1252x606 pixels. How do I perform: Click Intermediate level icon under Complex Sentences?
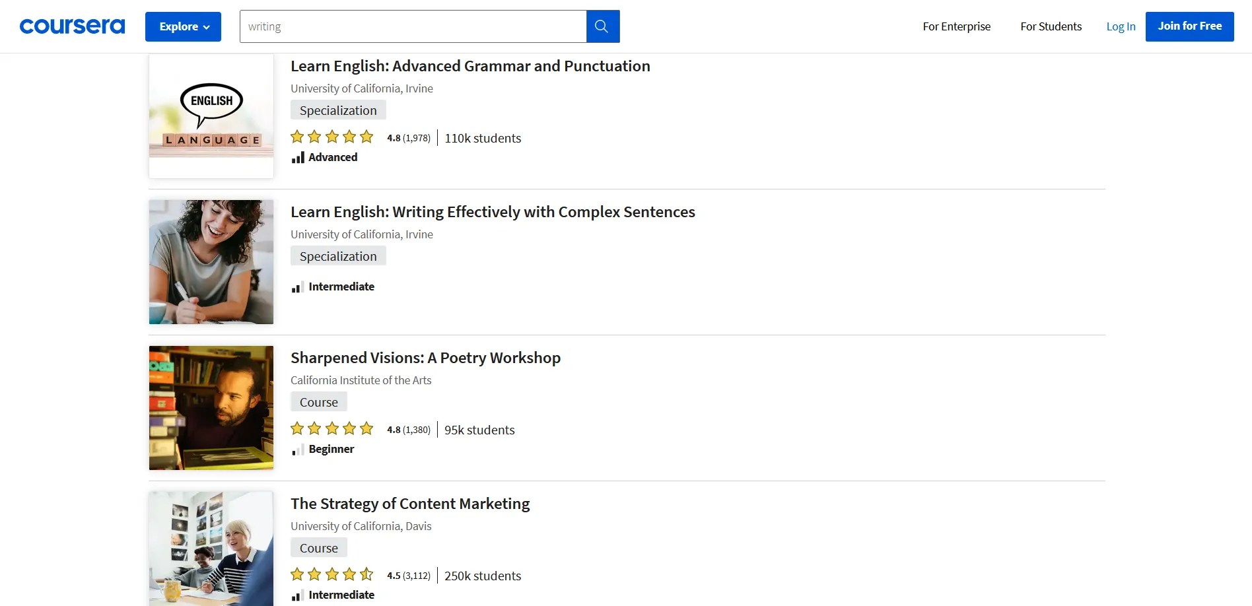tap(298, 287)
